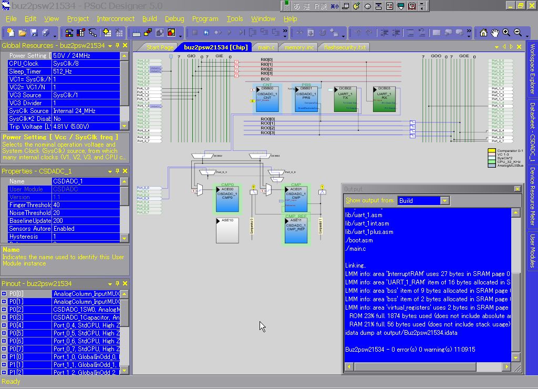538x389 pixels.
Task: Click the blue return-arrow debug toolbar icon
Action: 206,33
